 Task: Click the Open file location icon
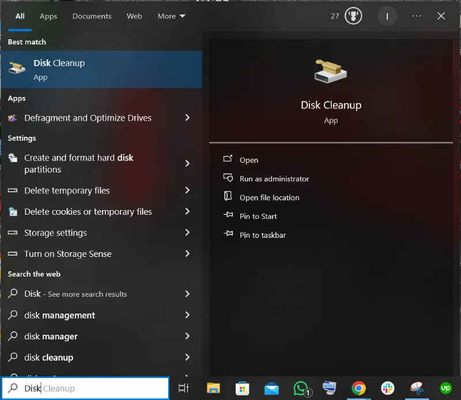click(228, 197)
